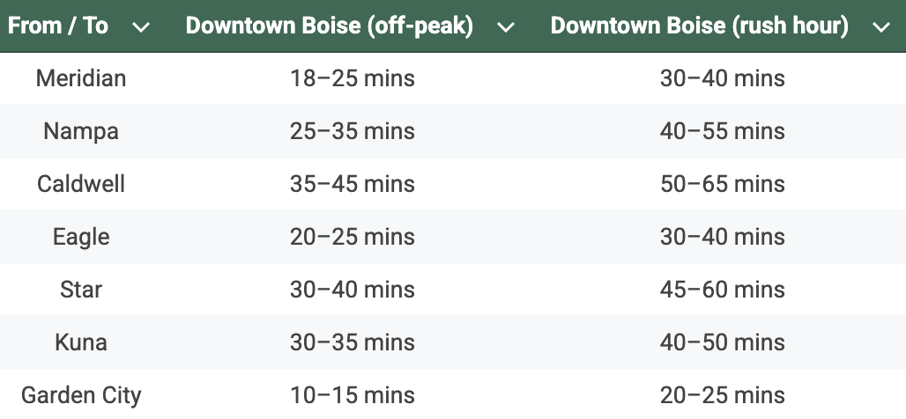The height and width of the screenshot is (419, 906).
Task: Select the Eagle cell
Action: pyautogui.click(x=81, y=237)
